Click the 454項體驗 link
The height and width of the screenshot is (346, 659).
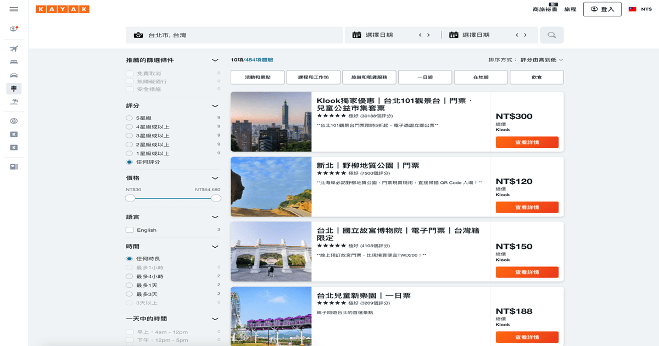[259, 60]
